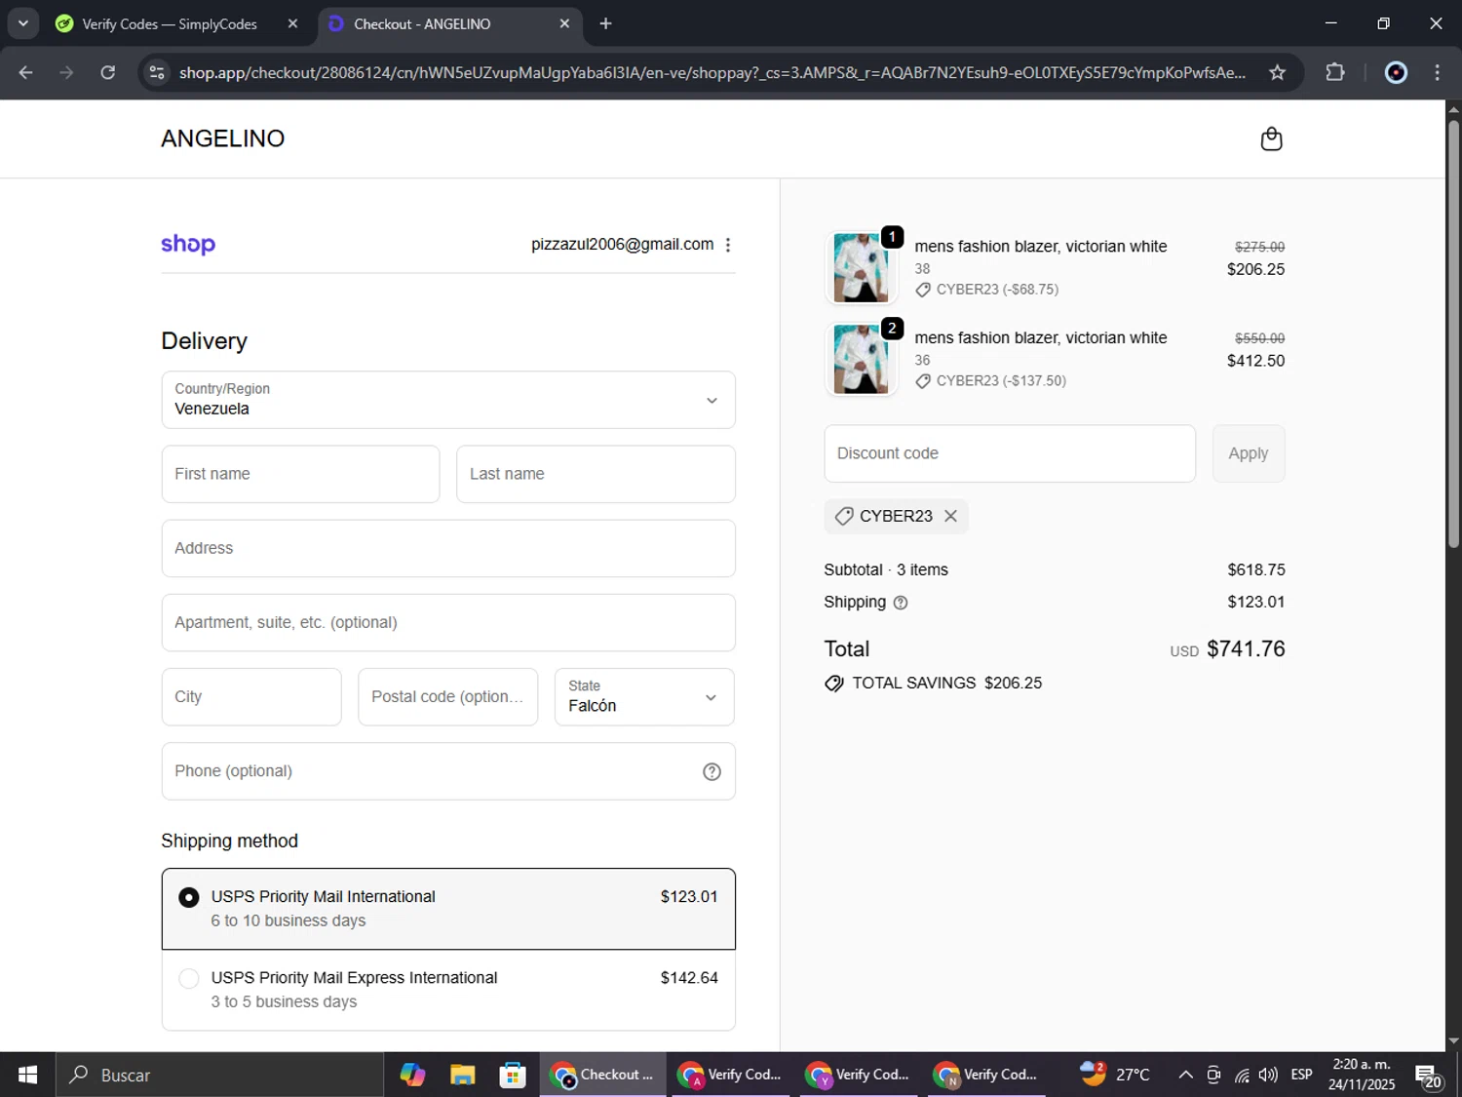Viewport: 1462px width, 1097px height.
Task: View site information icon in address bar
Action: tap(157, 72)
